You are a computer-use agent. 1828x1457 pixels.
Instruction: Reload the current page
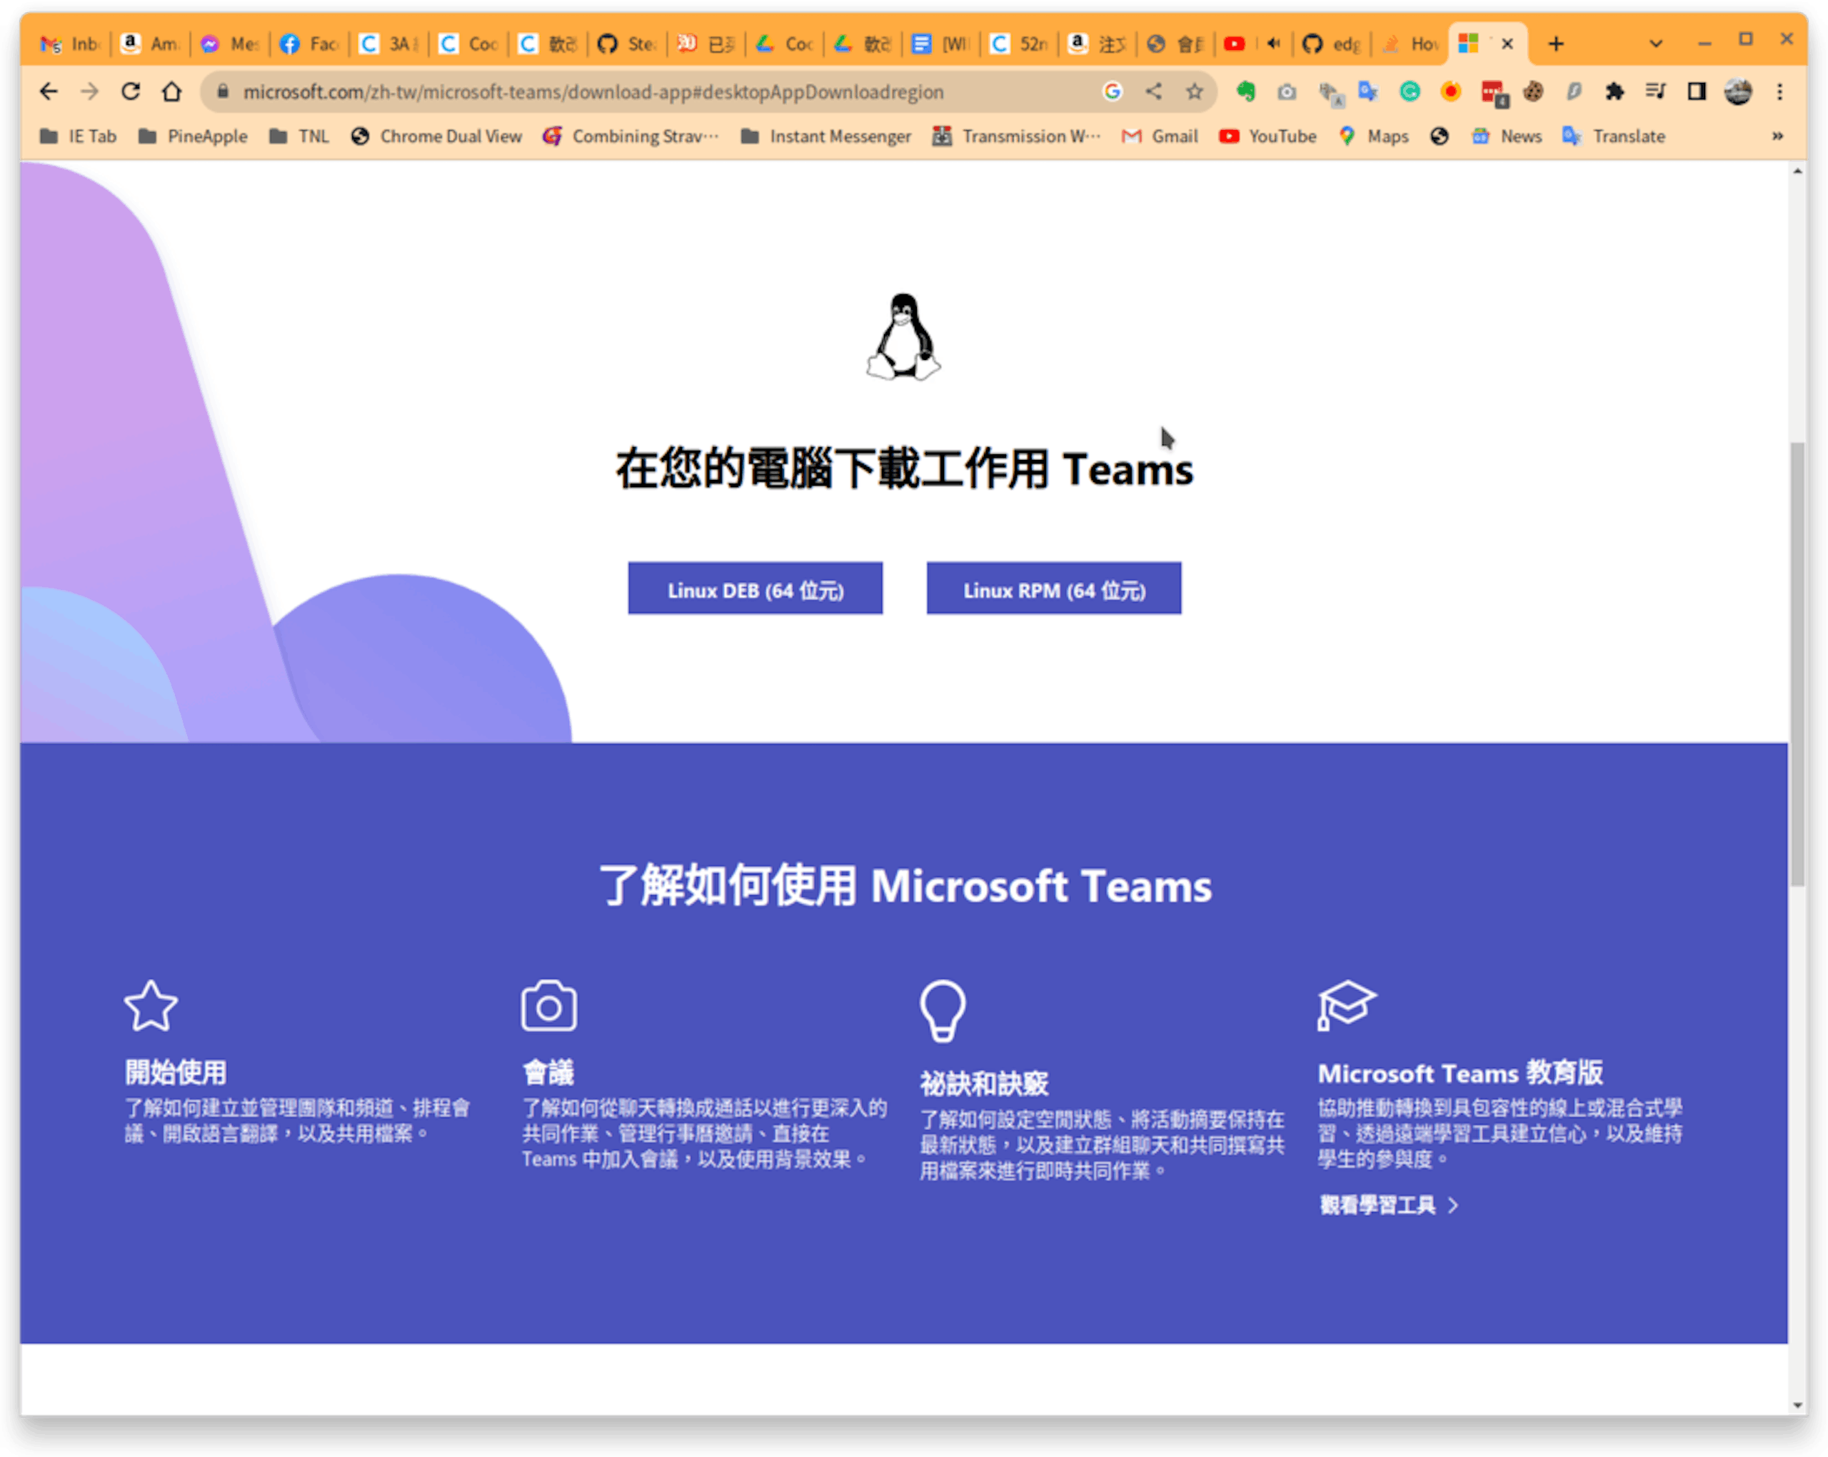coord(131,91)
